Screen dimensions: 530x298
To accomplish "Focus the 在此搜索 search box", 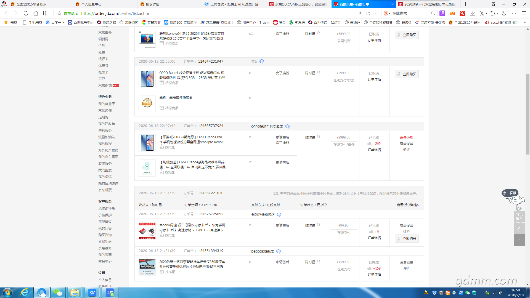I will tap(410, 13).
